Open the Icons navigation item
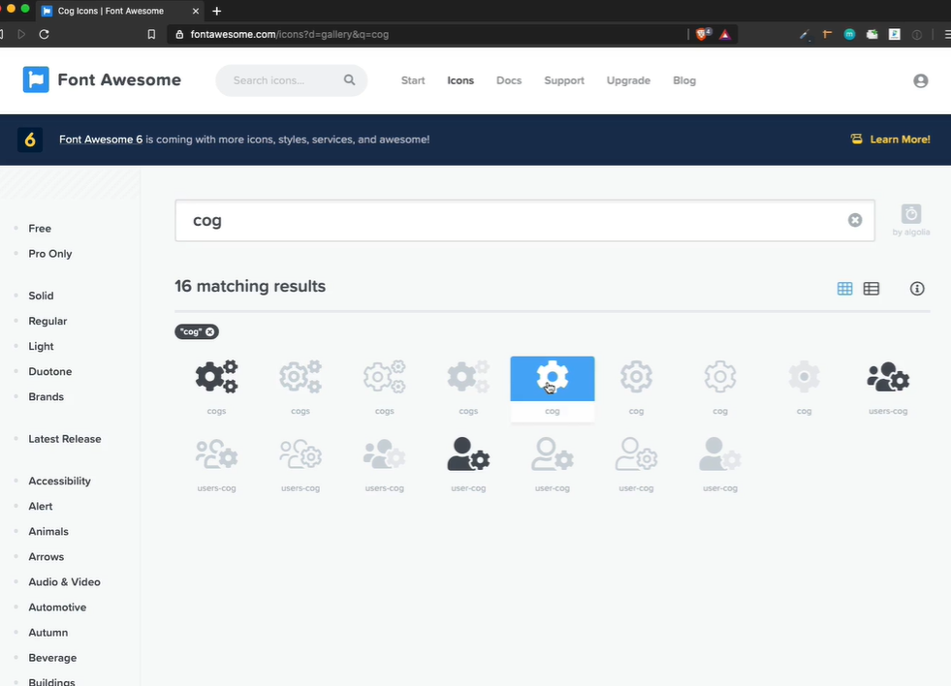951x686 pixels. pyautogui.click(x=460, y=80)
